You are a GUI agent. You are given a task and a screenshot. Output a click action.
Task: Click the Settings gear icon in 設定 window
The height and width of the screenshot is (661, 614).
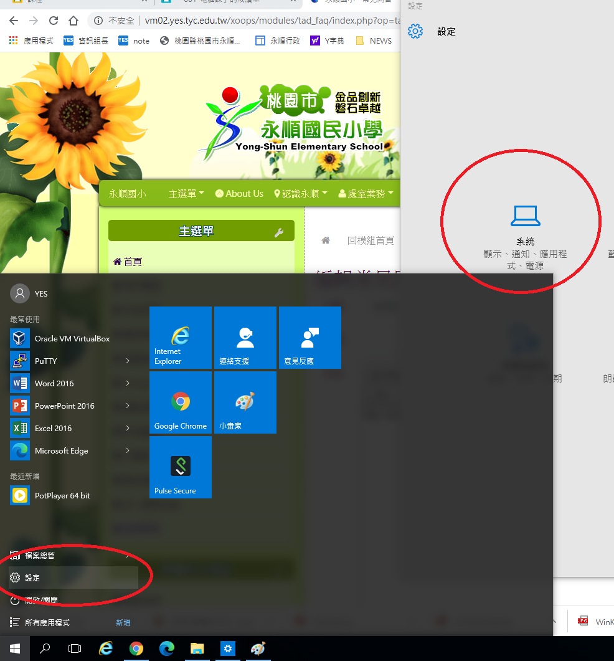tap(415, 31)
